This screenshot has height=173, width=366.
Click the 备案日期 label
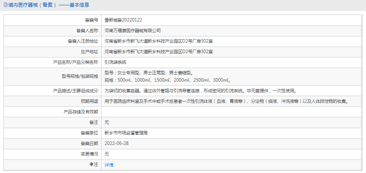click(x=89, y=144)
